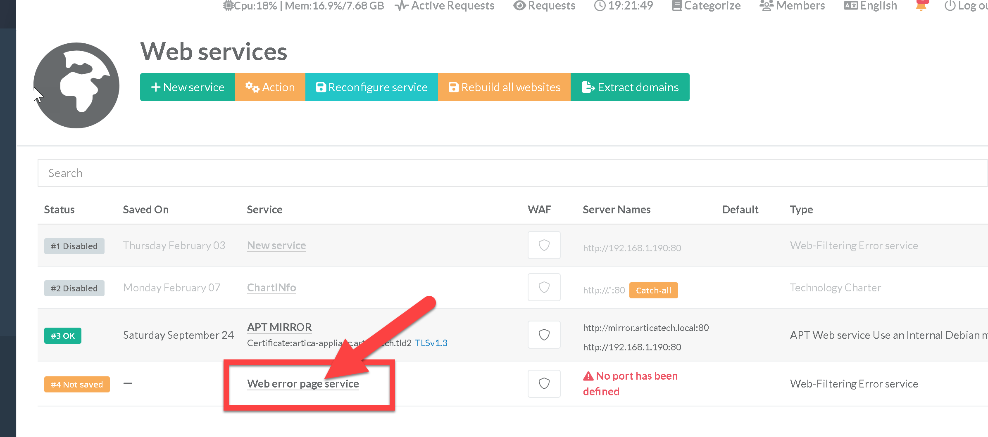Open the Members menu
The image size is (988, 437).
pyautogui.click(x=792, y=6)
